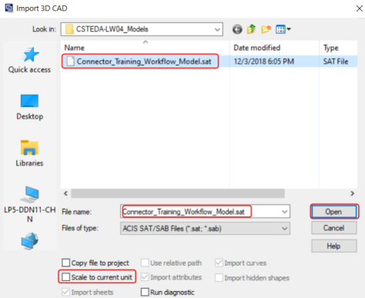This screenshot has width=365, height=298.
Task: Click the Cancel button
Action: [334, 228]
